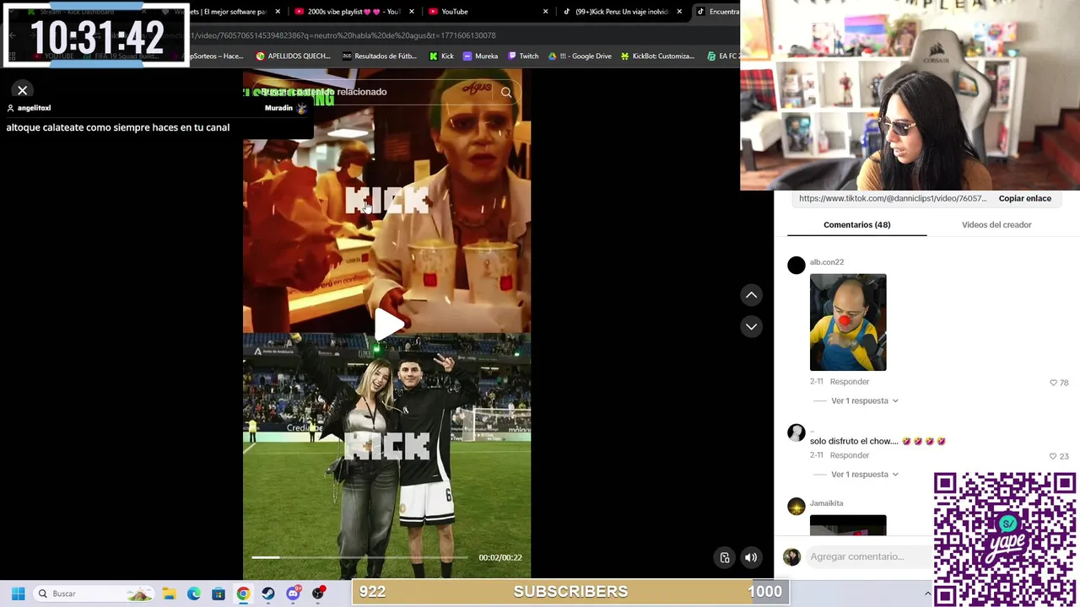Open alb.con22 profile name
This screenshot has width=1080, height=607.
(x=827, y=262)
